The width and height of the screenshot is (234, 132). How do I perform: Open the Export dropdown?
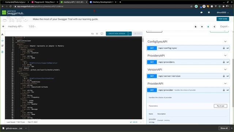tap(224, 26)
